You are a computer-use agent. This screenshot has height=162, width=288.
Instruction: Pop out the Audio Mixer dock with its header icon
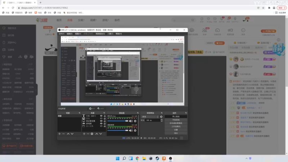[x=138, y=113]
